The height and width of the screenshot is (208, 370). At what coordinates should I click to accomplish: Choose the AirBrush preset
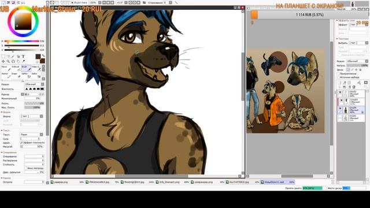tap(16, 69)
